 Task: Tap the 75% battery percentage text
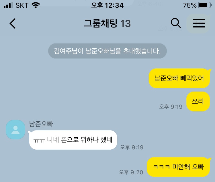(190, 5)
